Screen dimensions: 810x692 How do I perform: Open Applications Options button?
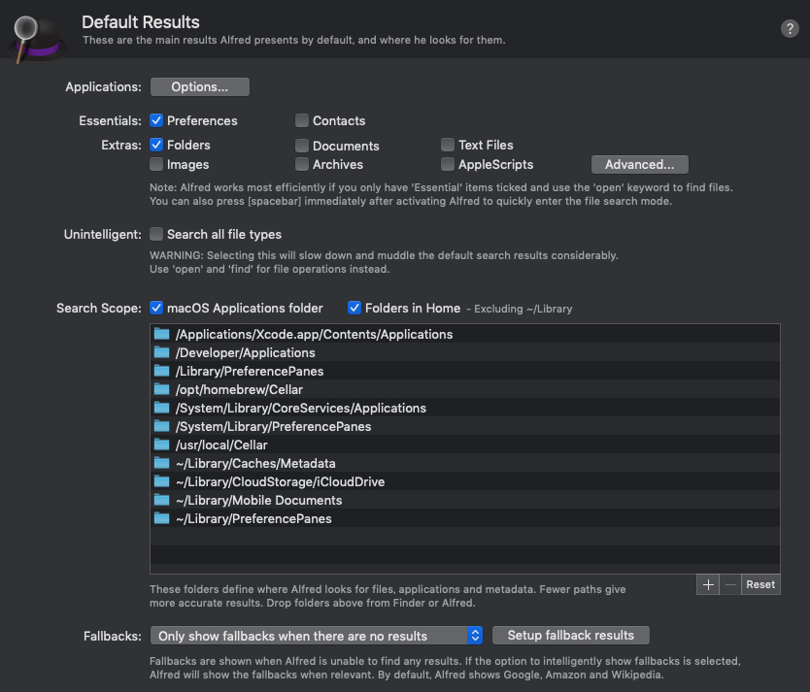coord(200,86)
